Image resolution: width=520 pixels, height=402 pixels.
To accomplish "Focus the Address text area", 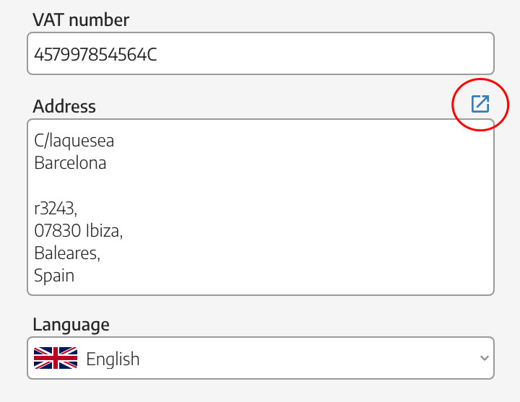I will point(261,207).
